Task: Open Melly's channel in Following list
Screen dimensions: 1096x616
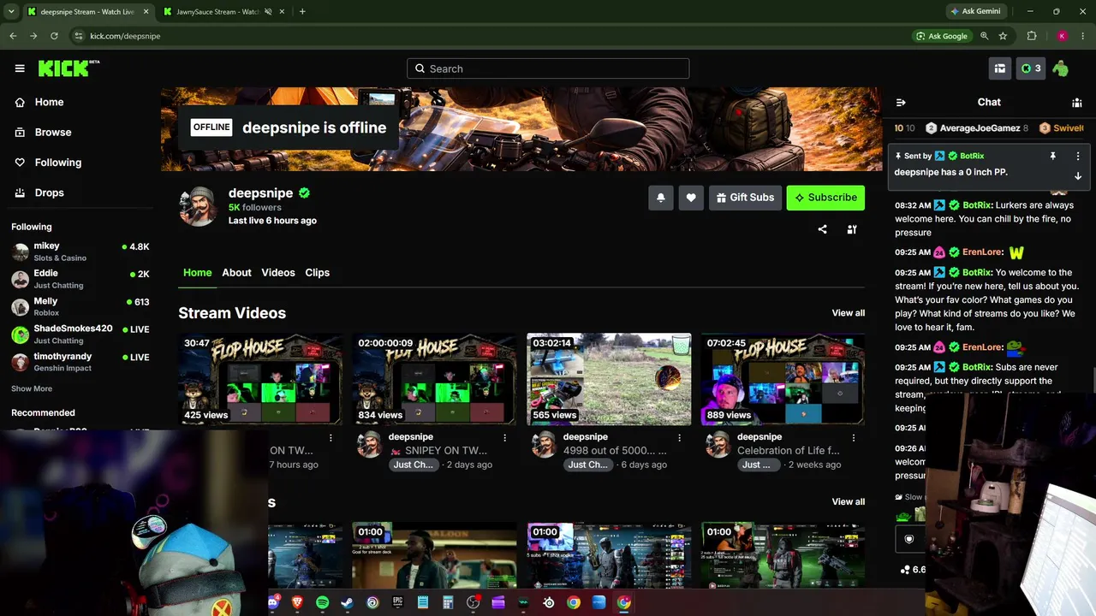Action: tap(80, 306)
